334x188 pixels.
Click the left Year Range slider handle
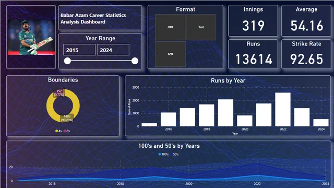click(67, 61)
